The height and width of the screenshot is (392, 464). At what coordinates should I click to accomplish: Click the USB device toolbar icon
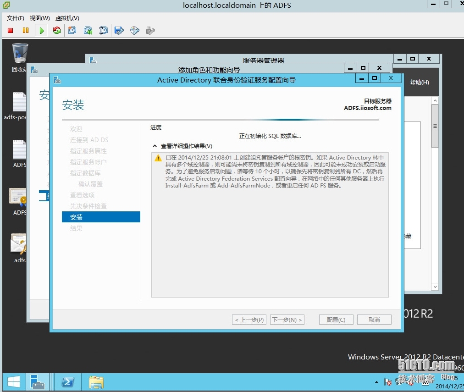[150, 30]
